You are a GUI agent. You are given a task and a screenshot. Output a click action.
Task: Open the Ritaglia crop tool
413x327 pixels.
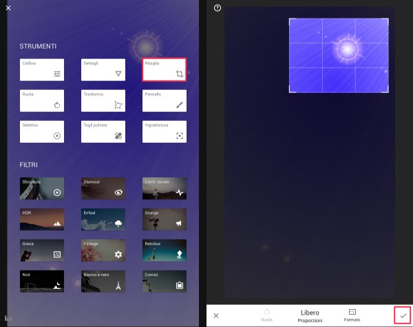click(x=165, y=69)
